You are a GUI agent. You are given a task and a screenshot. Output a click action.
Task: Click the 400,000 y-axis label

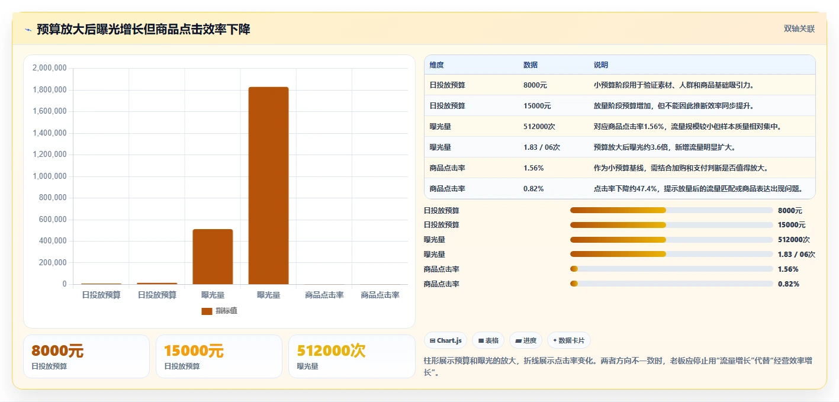pyautogui.click(x=53, y=241)
